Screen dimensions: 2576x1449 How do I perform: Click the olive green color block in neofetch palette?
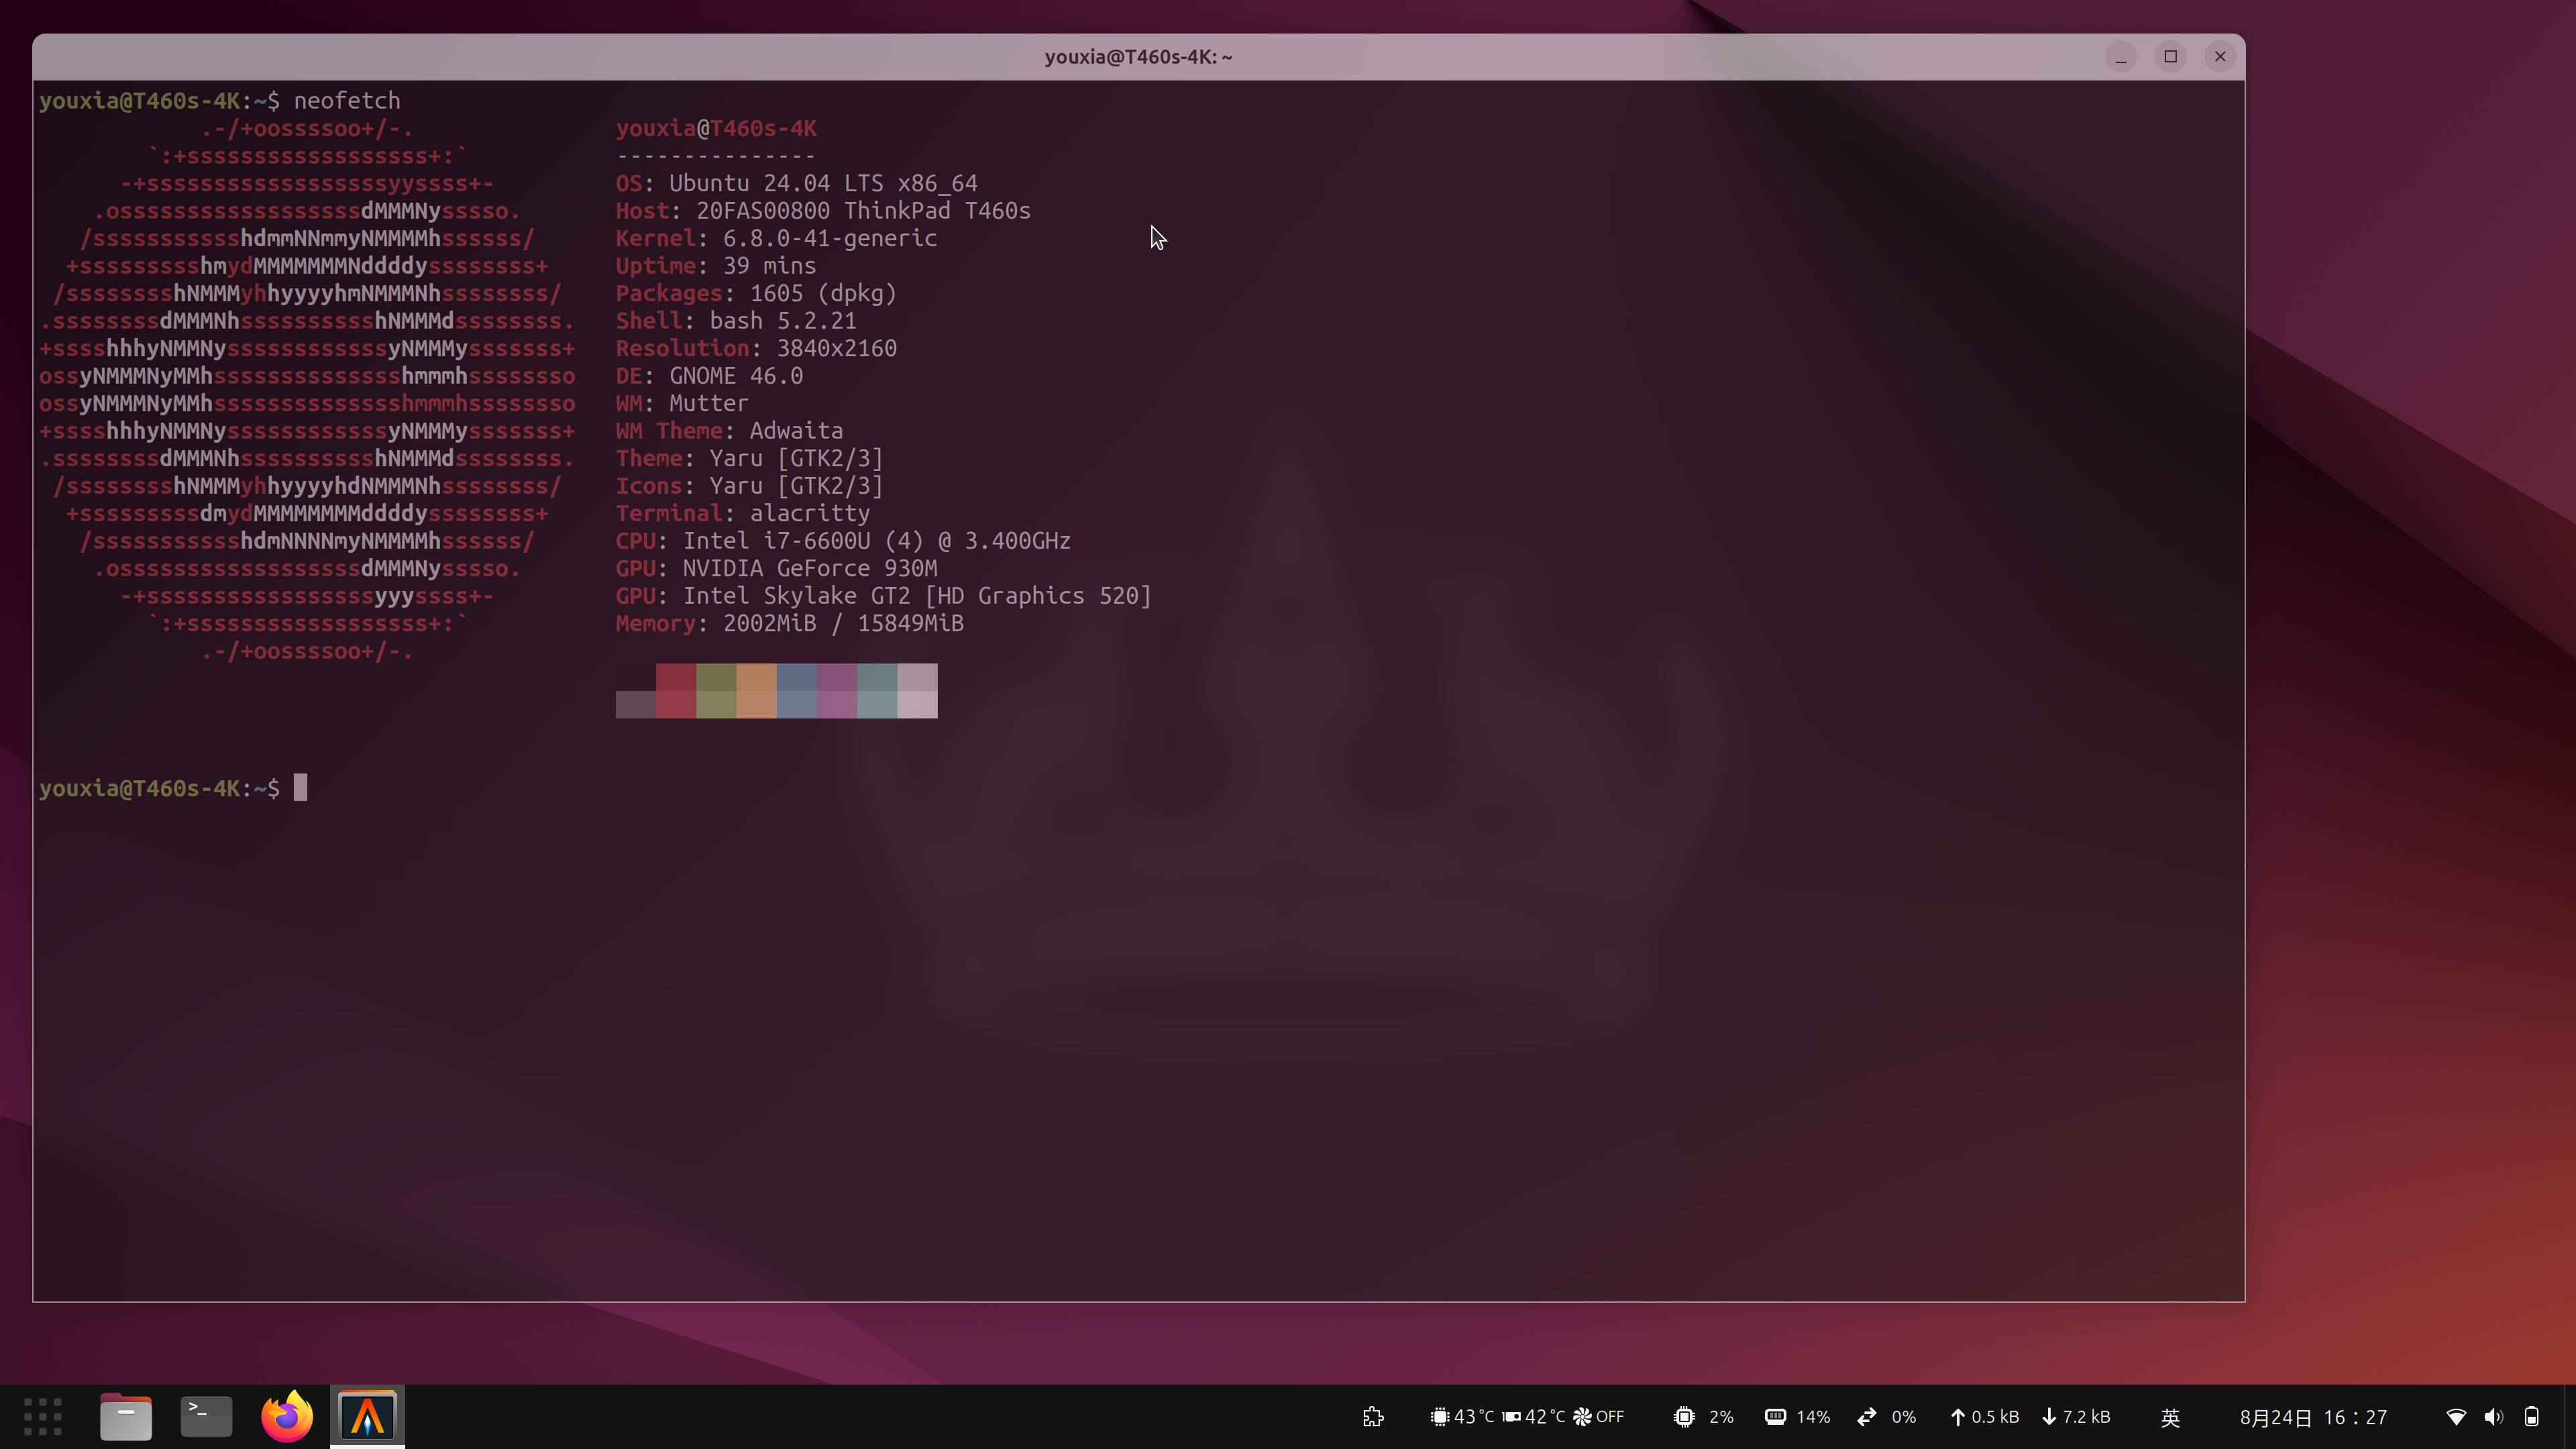(x=716, y=691)
